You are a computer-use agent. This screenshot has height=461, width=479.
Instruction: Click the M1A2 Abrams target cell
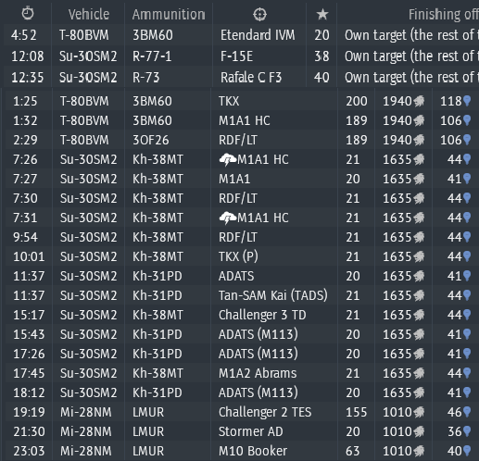pyautogui.click(x=258, y=373)
